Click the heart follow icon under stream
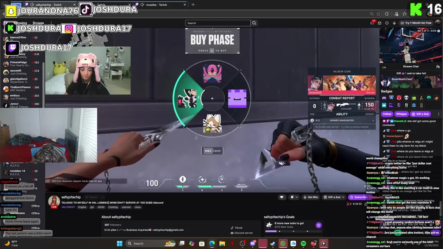This screenshot has height=249, width=443. [282, 197]
